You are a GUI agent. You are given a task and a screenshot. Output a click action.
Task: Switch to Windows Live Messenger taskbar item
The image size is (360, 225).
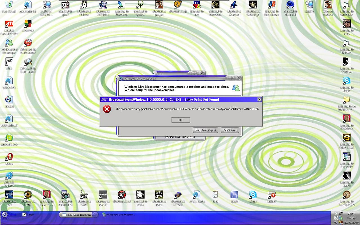(x=118, y=215)
